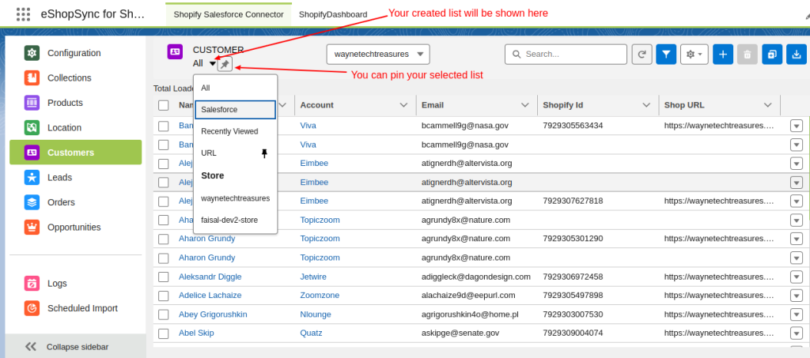Open the filter panel funnel icon
Viewport: 810px width, 358px height.
pyautogui.click(x=666, y=55)
